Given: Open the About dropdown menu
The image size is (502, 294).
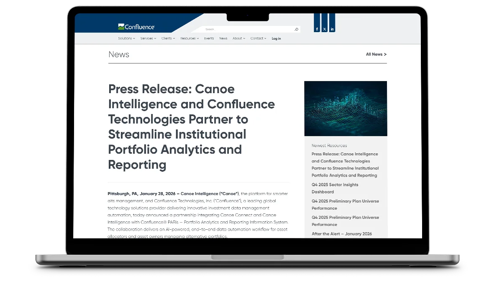Looking at the screenshot, I should pos(239,38).
